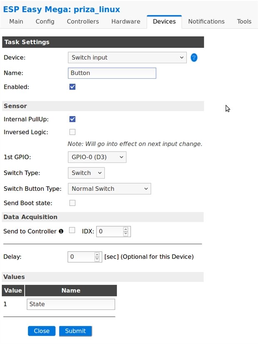Click the State value name field

coord(71,304)
